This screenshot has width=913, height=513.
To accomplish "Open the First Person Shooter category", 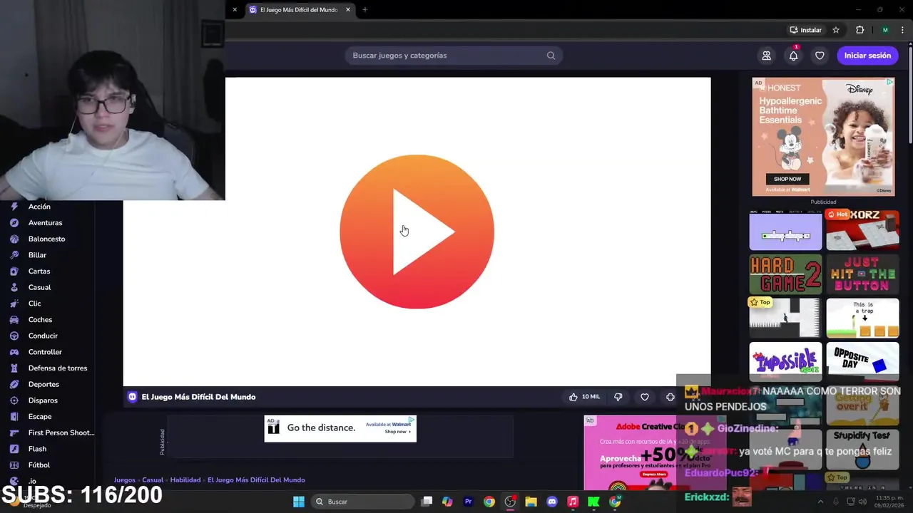I will pyautogui.click(x=61, y=432).
